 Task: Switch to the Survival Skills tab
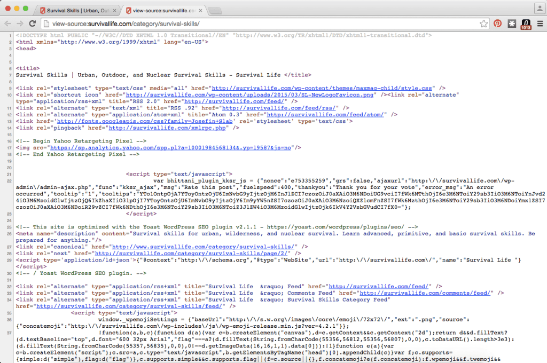tap(78, 11)
